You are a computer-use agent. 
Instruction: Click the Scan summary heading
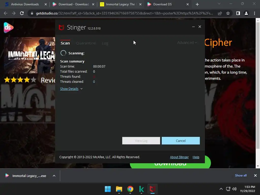tap(72, 61)
